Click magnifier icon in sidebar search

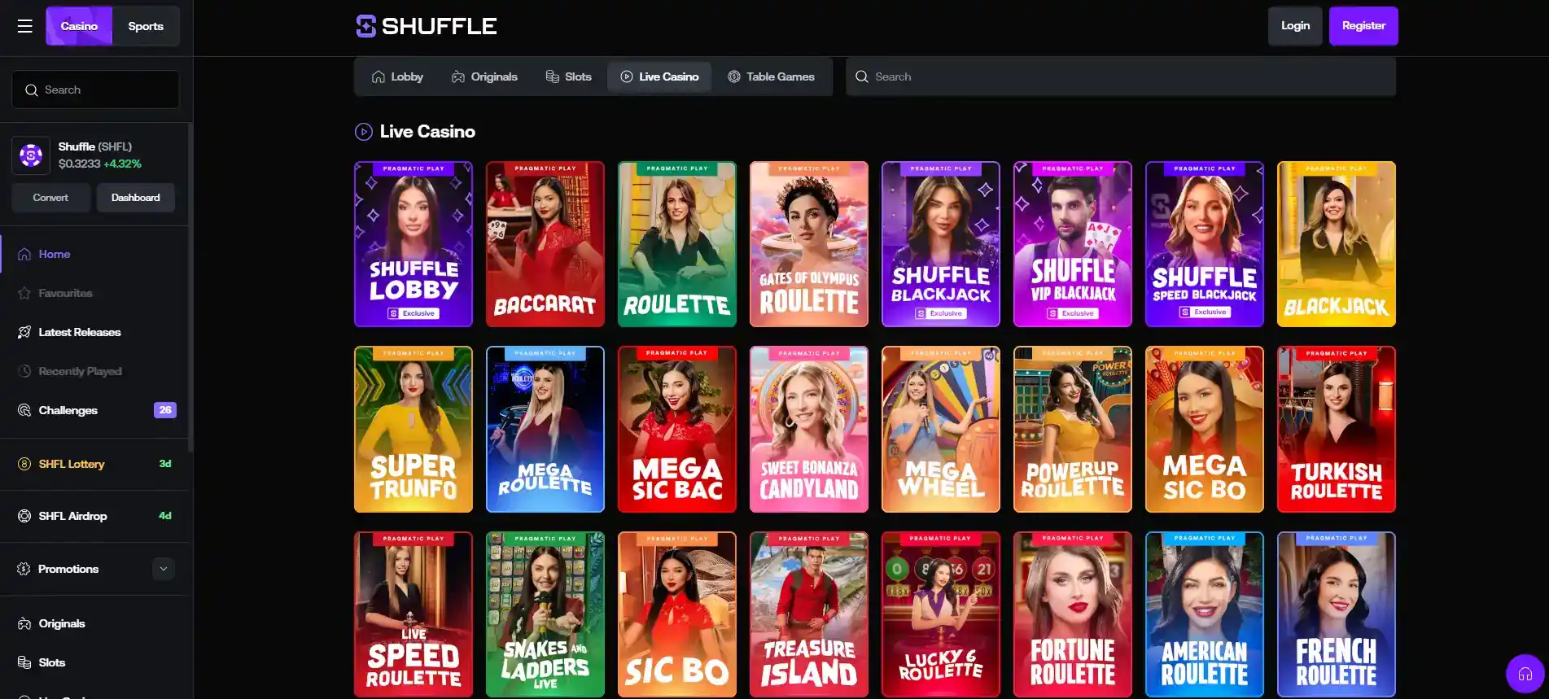click(32, 90)
